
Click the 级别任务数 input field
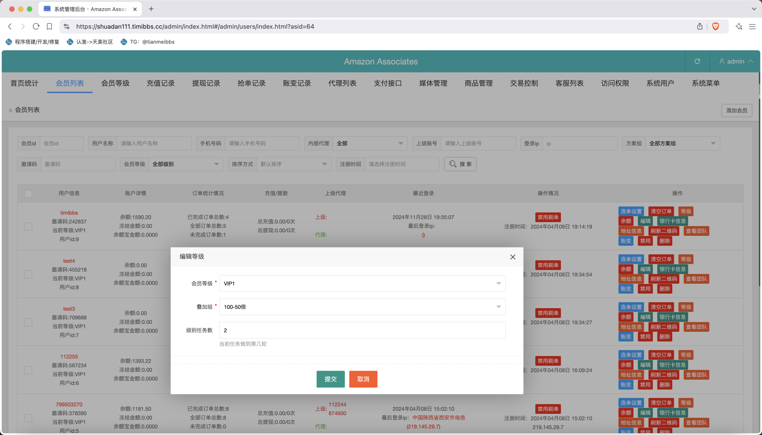362,330
